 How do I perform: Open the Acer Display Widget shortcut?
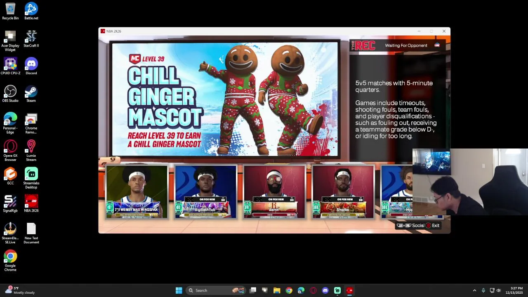(10, 41)
